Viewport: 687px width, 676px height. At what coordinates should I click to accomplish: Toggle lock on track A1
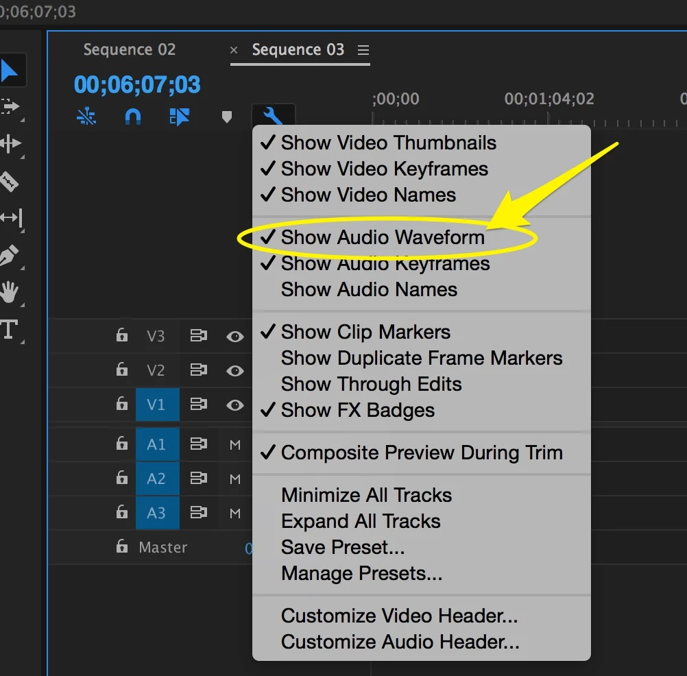(x=122, y=444)
